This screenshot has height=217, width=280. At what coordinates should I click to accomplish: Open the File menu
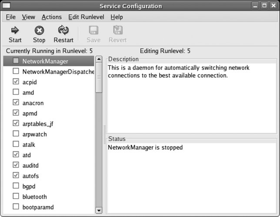(11, 17)
